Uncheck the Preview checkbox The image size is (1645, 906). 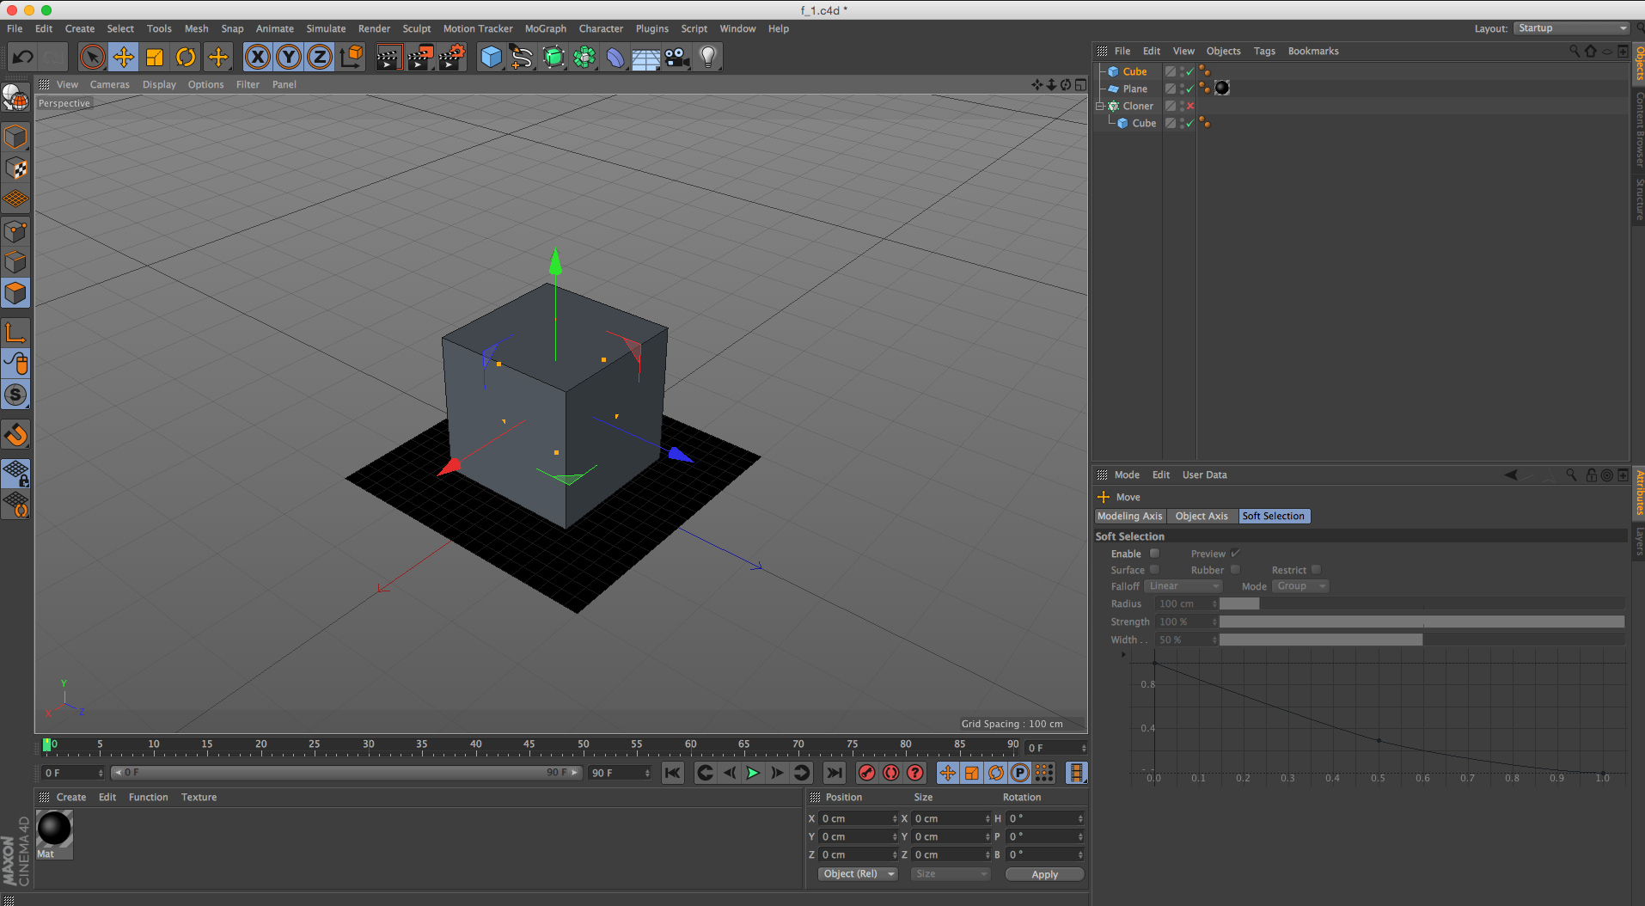1235,553
